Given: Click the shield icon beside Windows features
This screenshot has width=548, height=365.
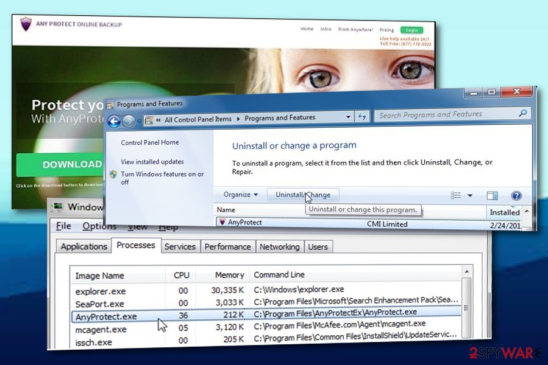Looking at the screenshot, I should [x=113, y=174].
